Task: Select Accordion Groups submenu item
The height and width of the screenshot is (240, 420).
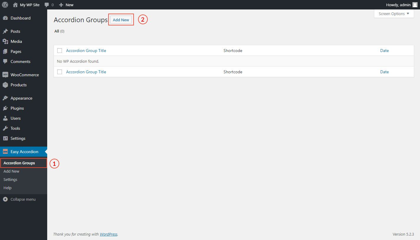Action: [x=19, y=163]
